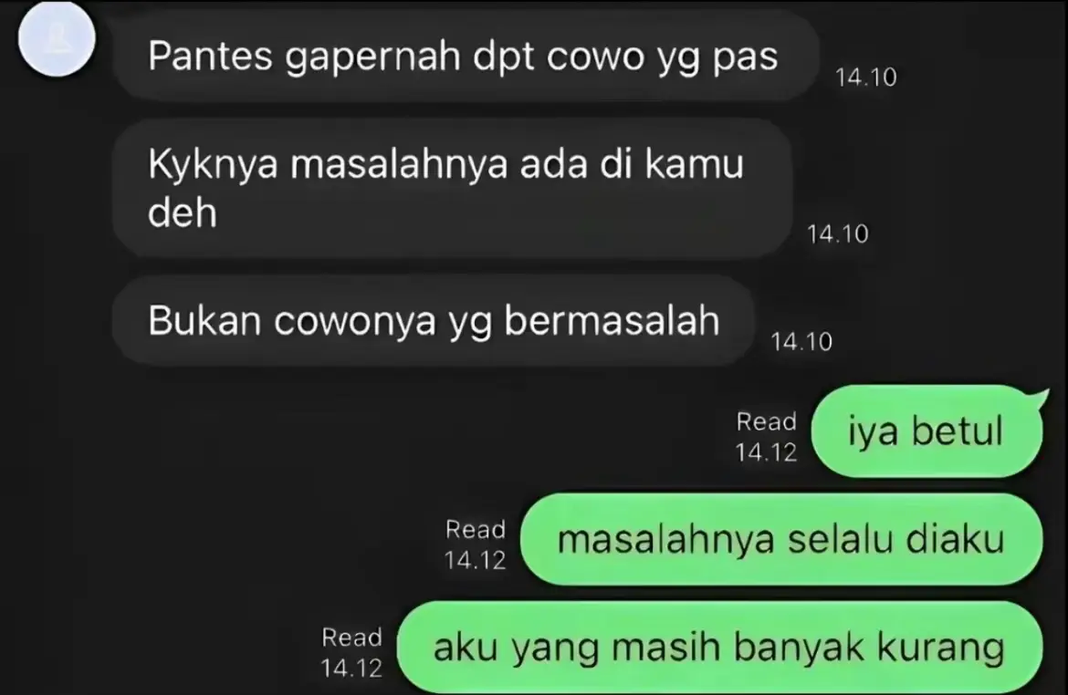Image resolution: width=1068 pixels, height=695 pixels.
Task: Select the "Bukan cowonya yg bermasalah" message
Action: 434,321
